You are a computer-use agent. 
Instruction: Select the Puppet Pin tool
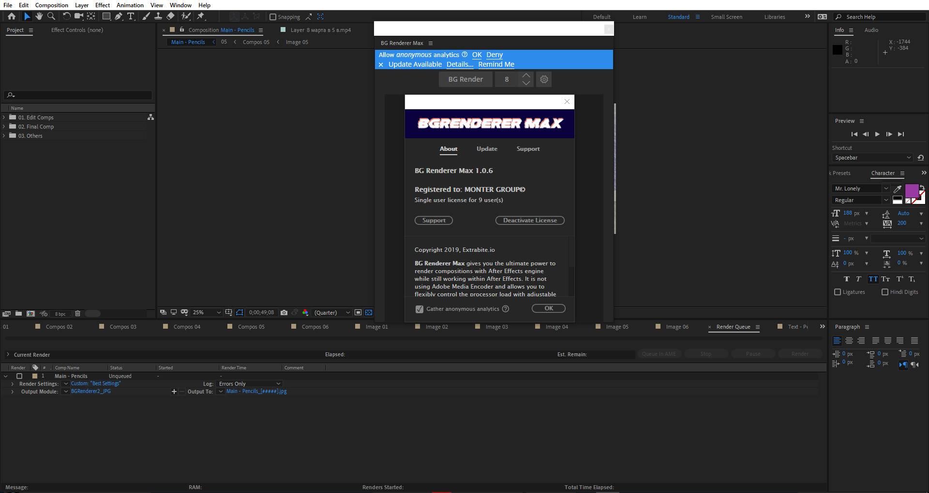(x=201, y=16)
